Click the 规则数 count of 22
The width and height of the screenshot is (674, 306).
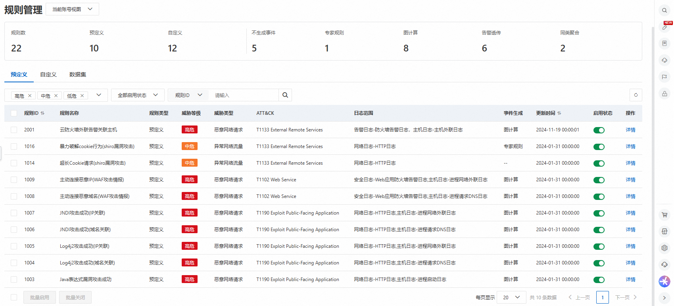pyautogui.click(x=16, y=48)
